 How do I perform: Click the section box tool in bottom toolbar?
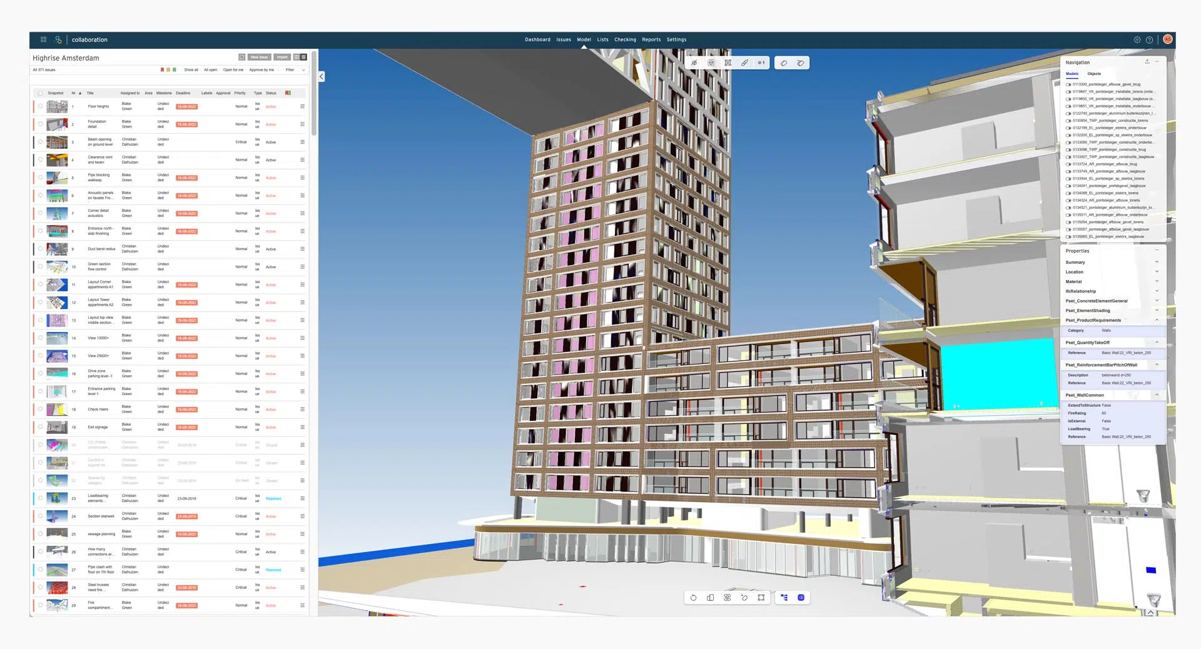pyautogui.click(x=761, y=598)
